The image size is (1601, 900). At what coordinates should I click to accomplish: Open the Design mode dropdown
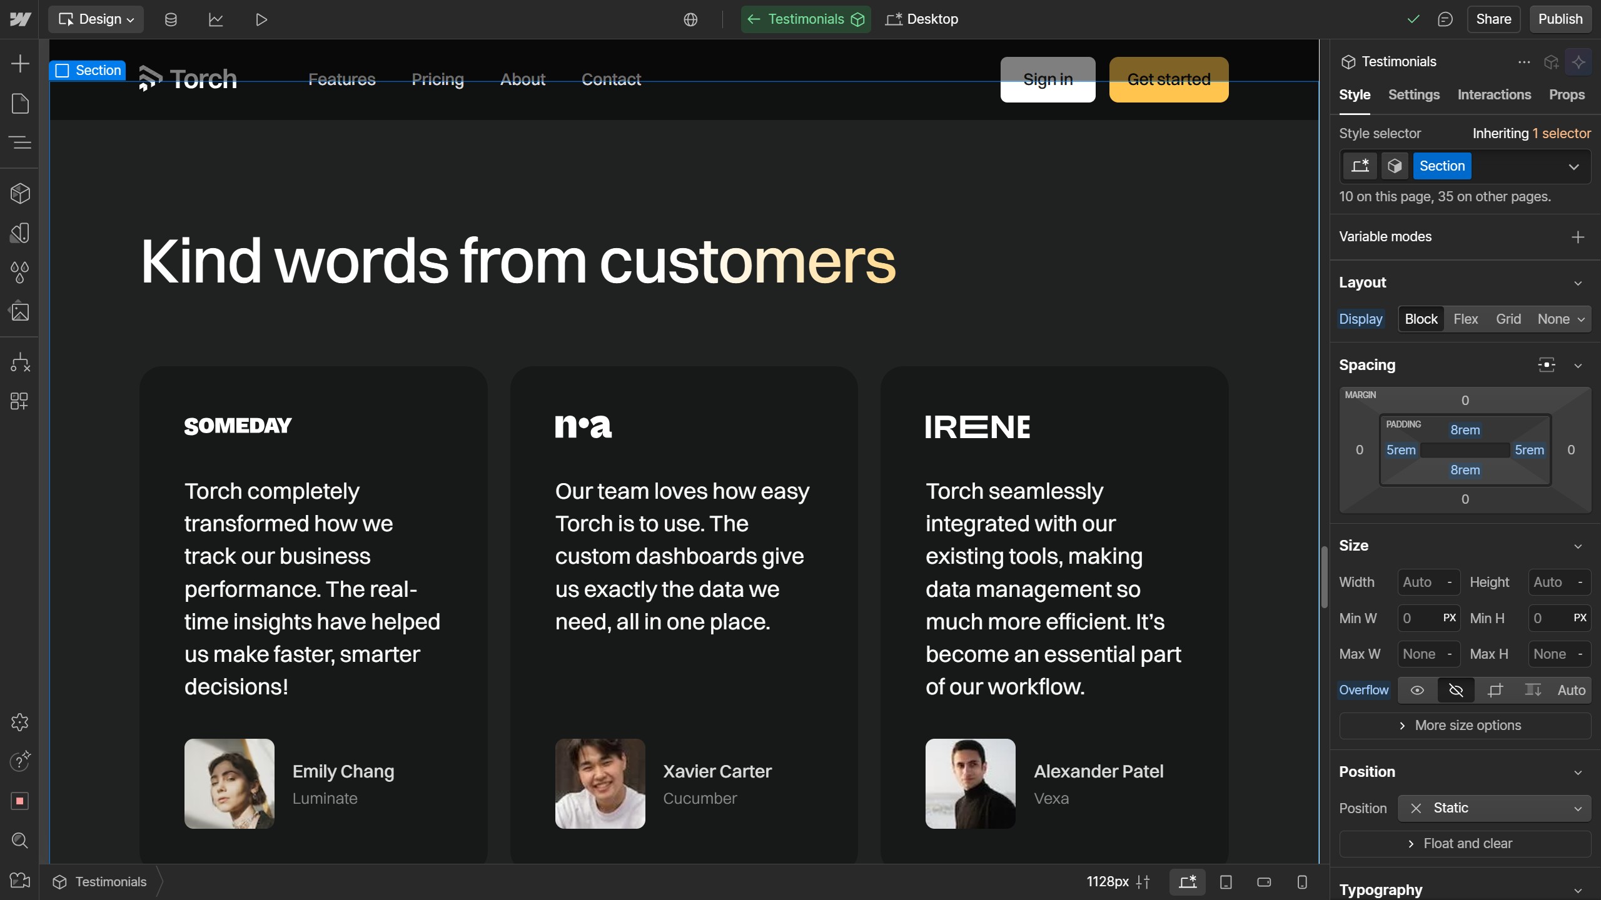96,19
